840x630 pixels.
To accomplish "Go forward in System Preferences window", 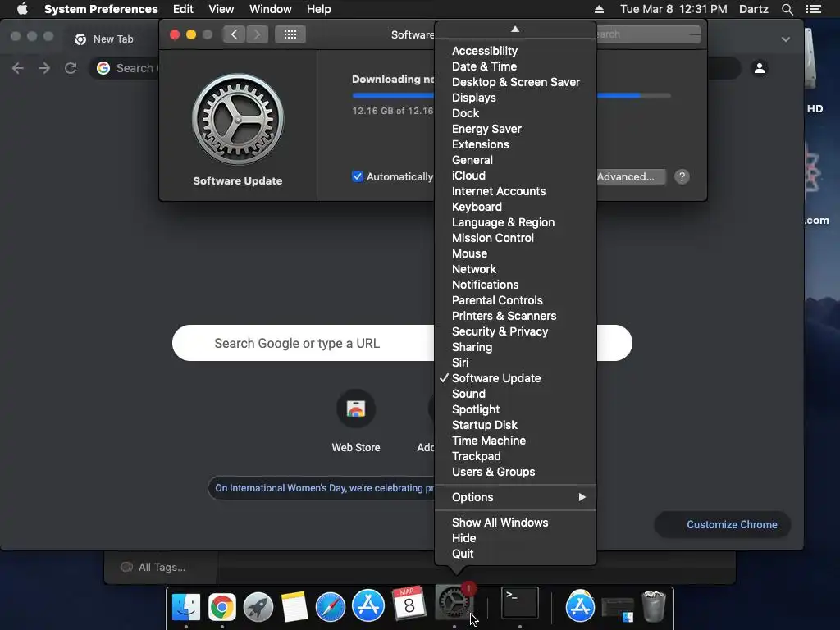I will point(257,34).
